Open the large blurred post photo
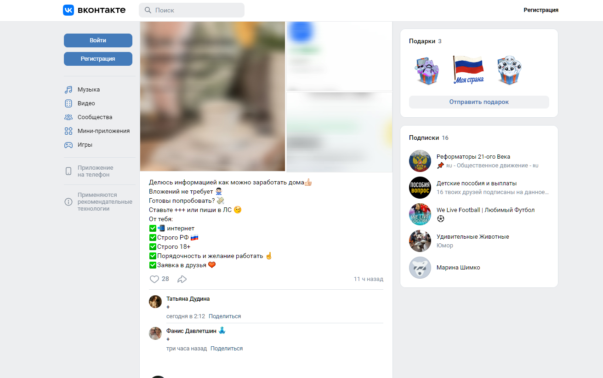This screenshot has height=378, width=603. [x=212, y=96]
